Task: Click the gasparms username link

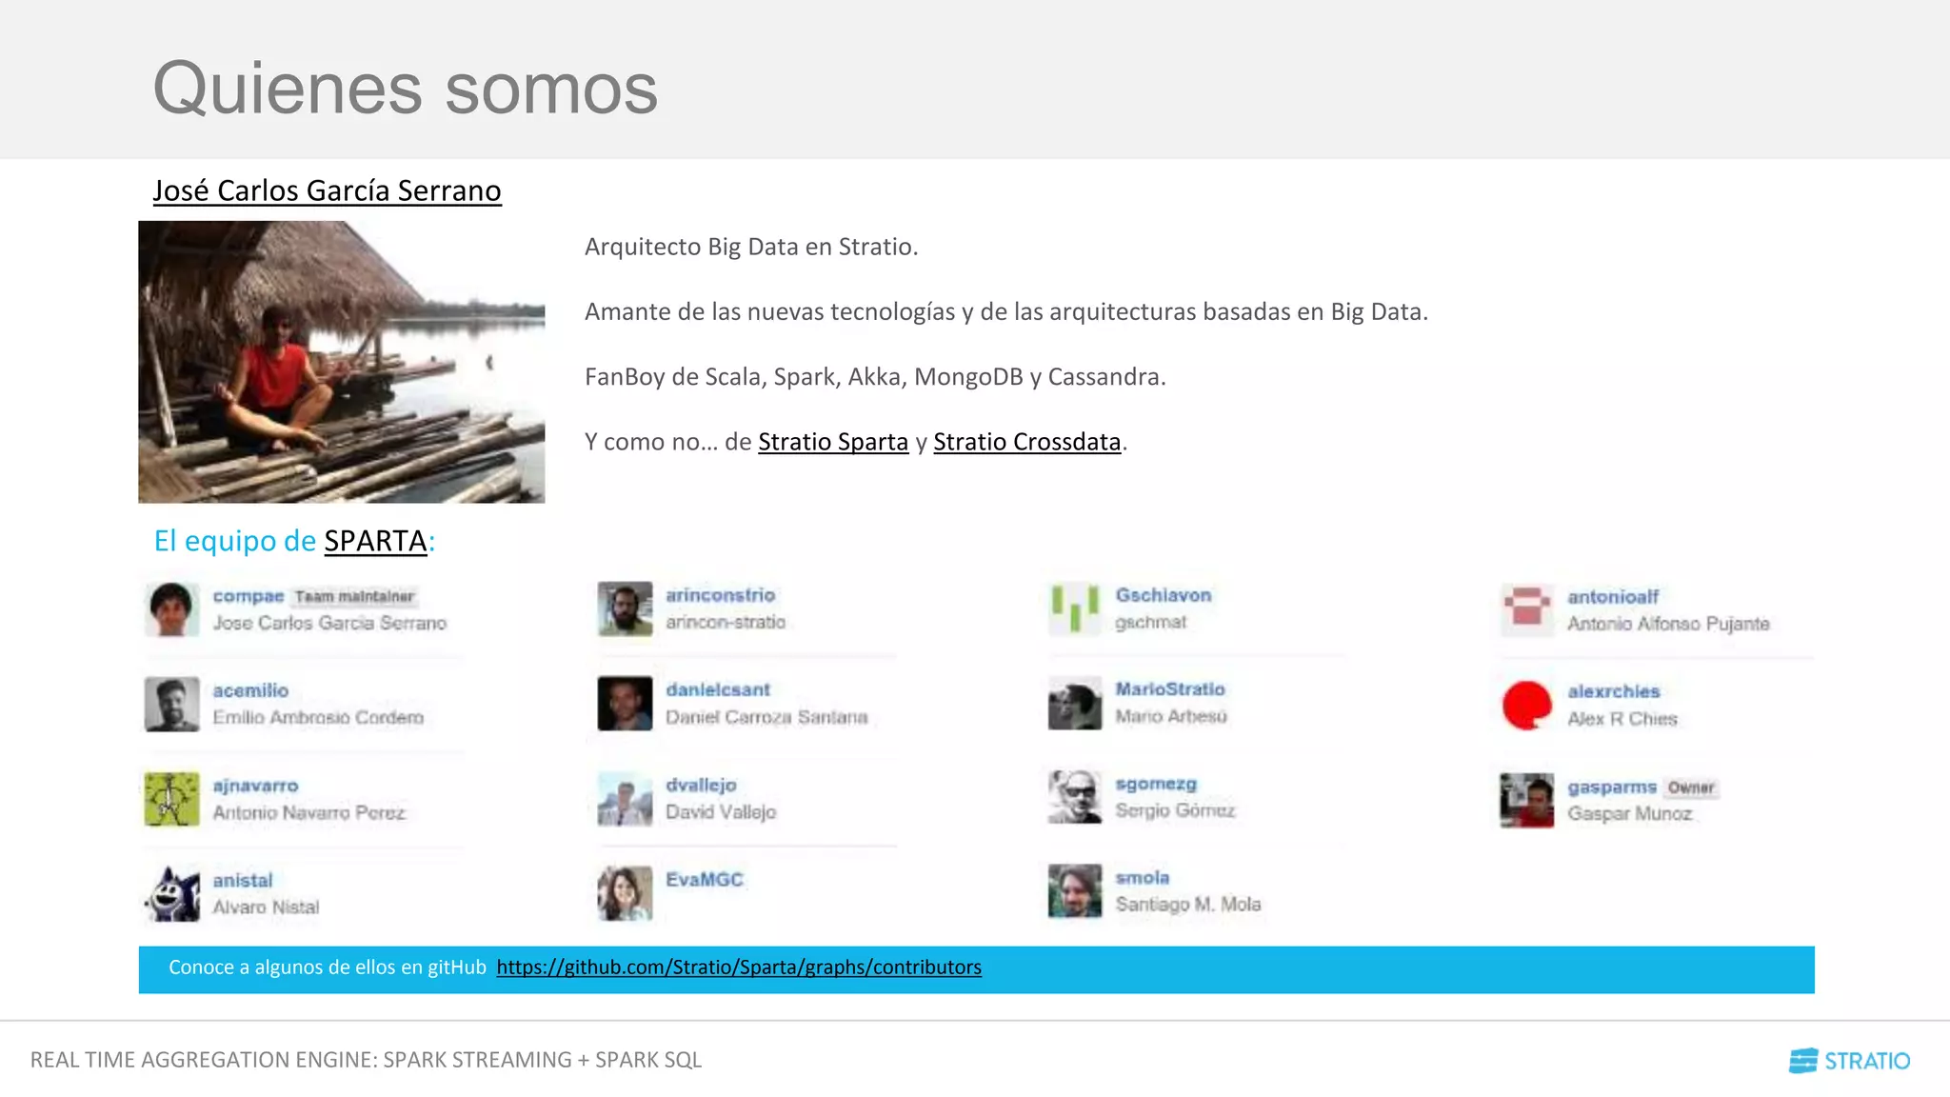Action: coord(1611,788)
